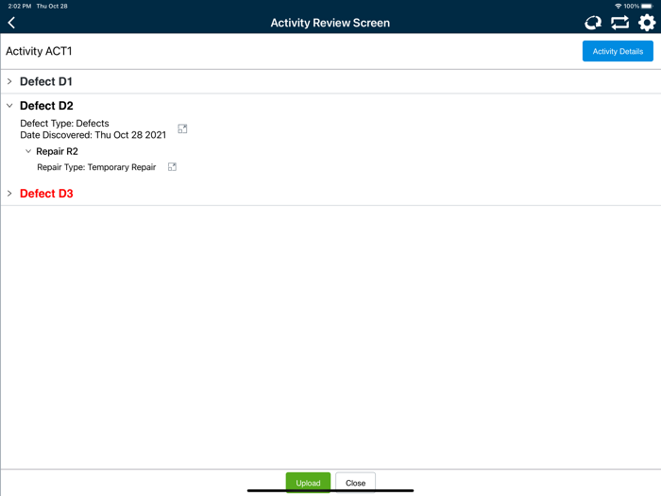
Task: Collapse the Defect D2 chevron
Action: 9,106
